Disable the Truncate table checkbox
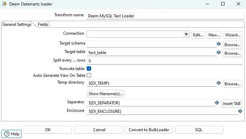 89,69
